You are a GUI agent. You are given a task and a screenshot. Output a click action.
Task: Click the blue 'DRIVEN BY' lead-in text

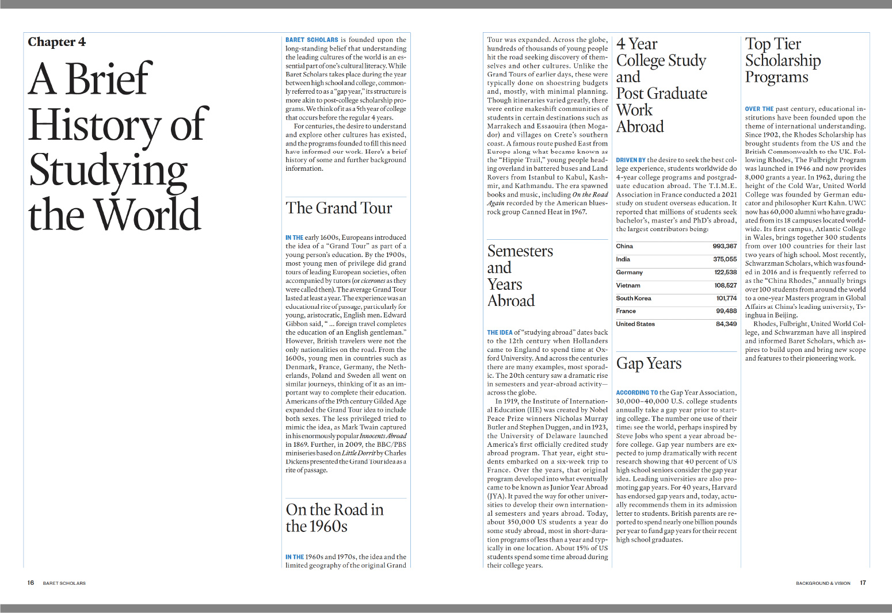pos(631,160)
